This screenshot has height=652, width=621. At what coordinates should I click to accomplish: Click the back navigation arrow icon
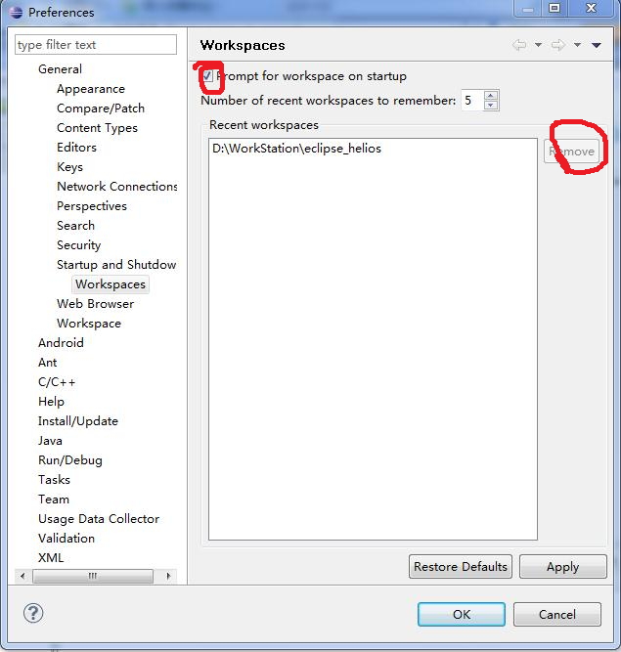click(519, 45)
